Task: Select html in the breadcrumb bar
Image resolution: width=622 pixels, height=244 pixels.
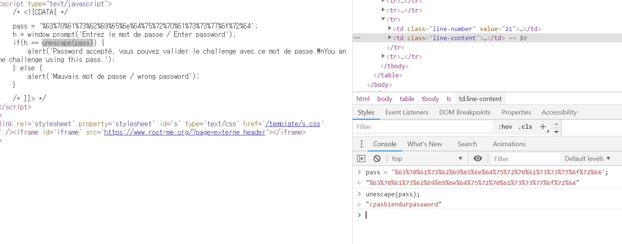Action: [x=363, y=99]
